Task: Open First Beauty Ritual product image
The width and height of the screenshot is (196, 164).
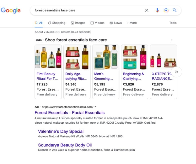Action: pyautogui.click(x=48, y=57)
